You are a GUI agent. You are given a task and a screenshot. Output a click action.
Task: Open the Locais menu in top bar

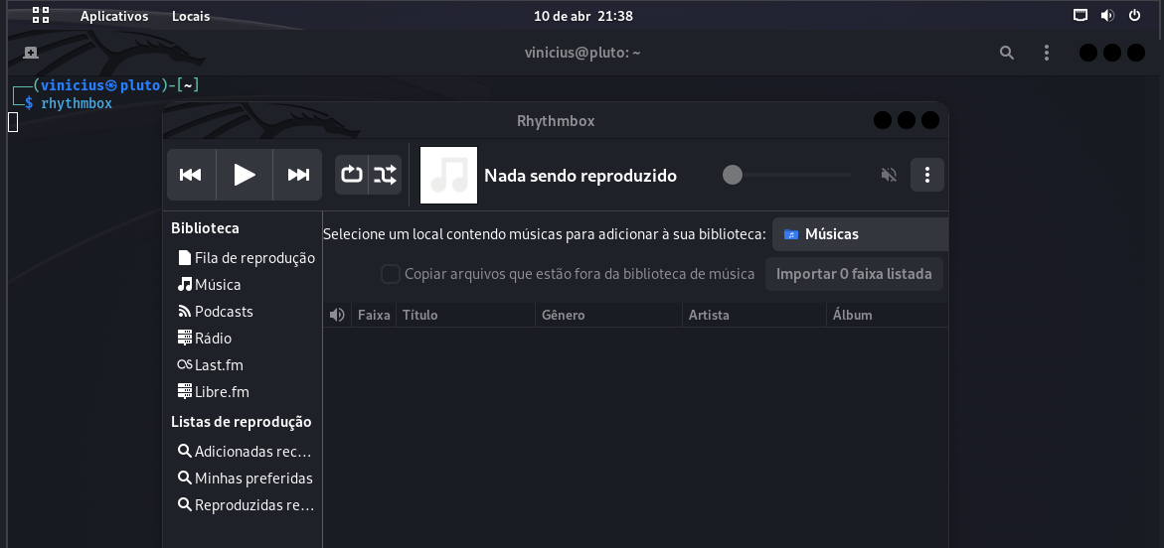pyautogui.click(x=191, y=16)
